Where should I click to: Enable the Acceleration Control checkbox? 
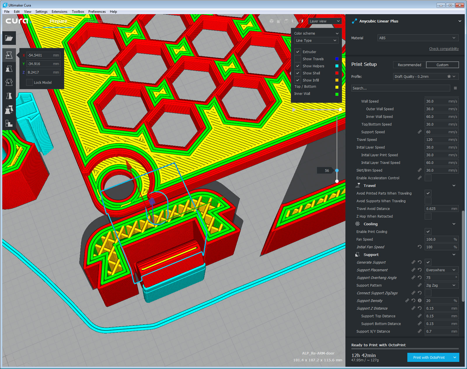[x=428, y=178]
